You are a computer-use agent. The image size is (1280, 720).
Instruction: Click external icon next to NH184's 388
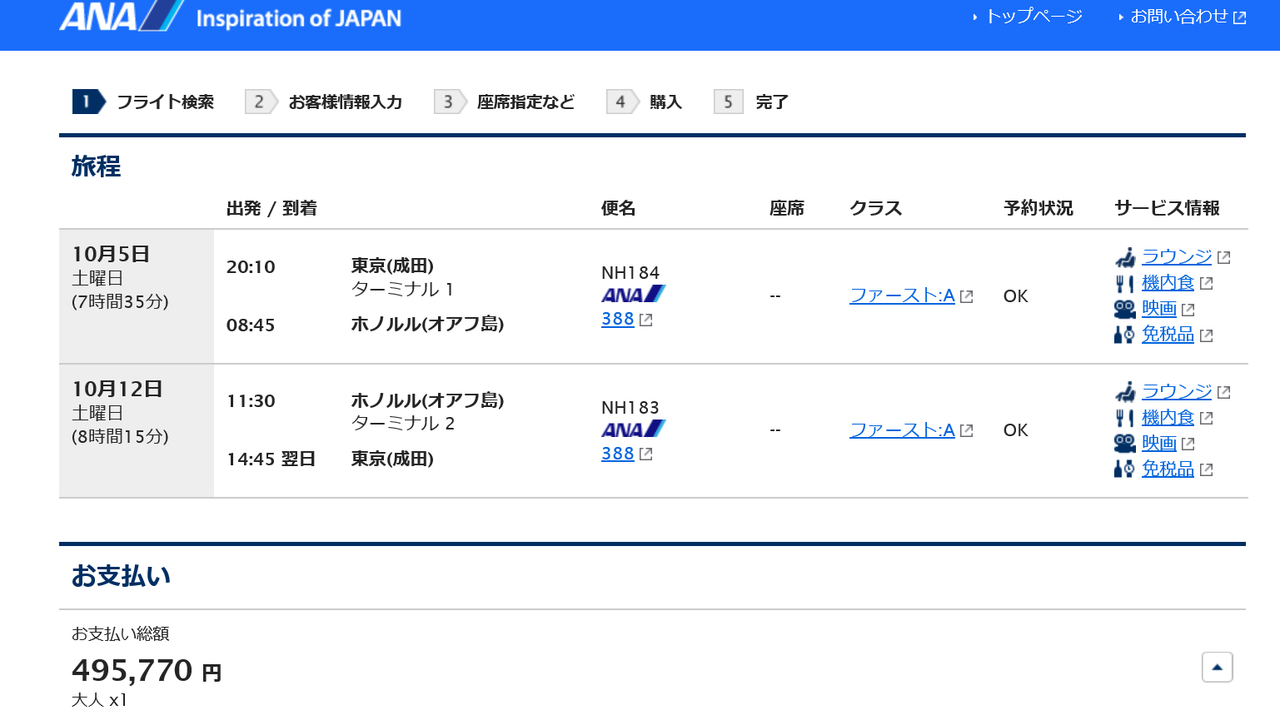(x=646, y=320)
